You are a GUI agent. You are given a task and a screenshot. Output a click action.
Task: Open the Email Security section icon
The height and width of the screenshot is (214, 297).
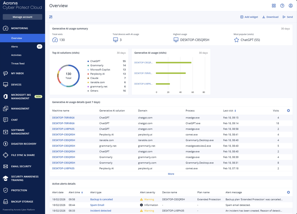(5, 166)
